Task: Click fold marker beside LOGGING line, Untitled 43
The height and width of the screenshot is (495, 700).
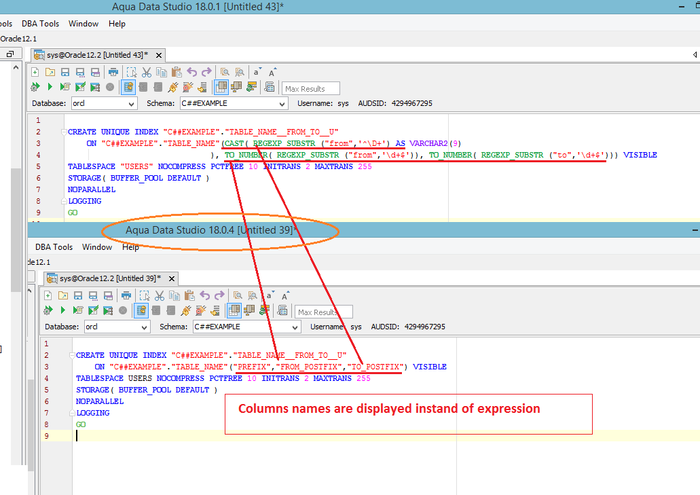Action: coord(64,201)
